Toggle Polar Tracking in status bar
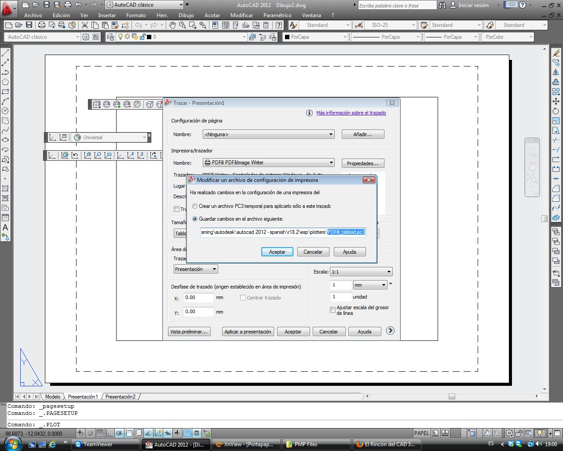The image size is (563, 451). coord(119,433)
